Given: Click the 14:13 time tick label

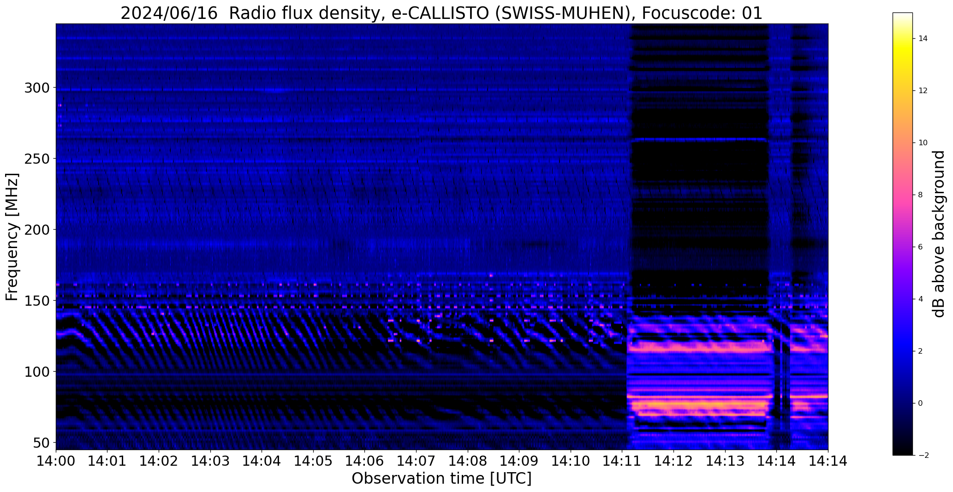Looking at the screenshot, I should [726, 461].
